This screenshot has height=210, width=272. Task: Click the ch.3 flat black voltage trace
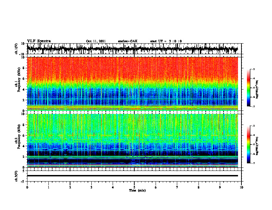pos(132,176)
